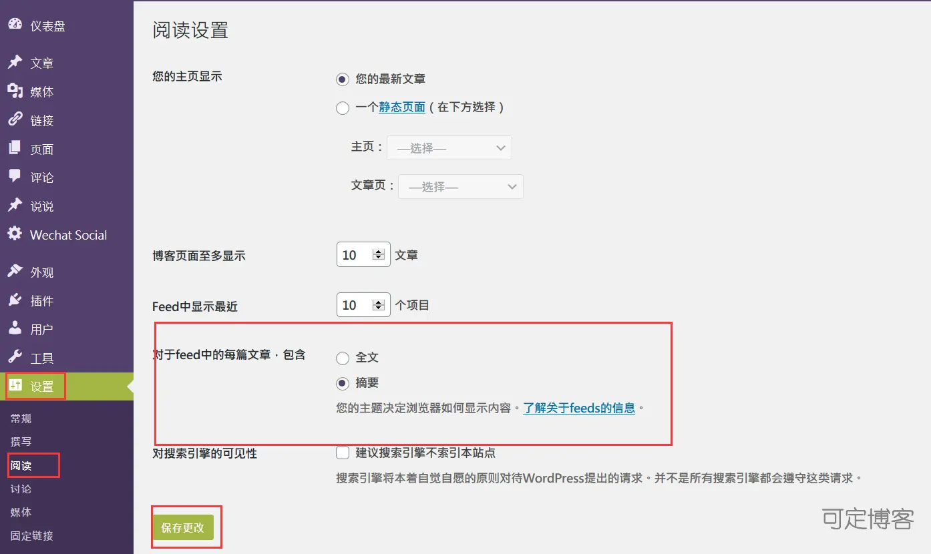Image resolution: width=931 pixels, height=554 pixels.
Task: Click the 博客页面至多显示 number field
Action: 363,255
